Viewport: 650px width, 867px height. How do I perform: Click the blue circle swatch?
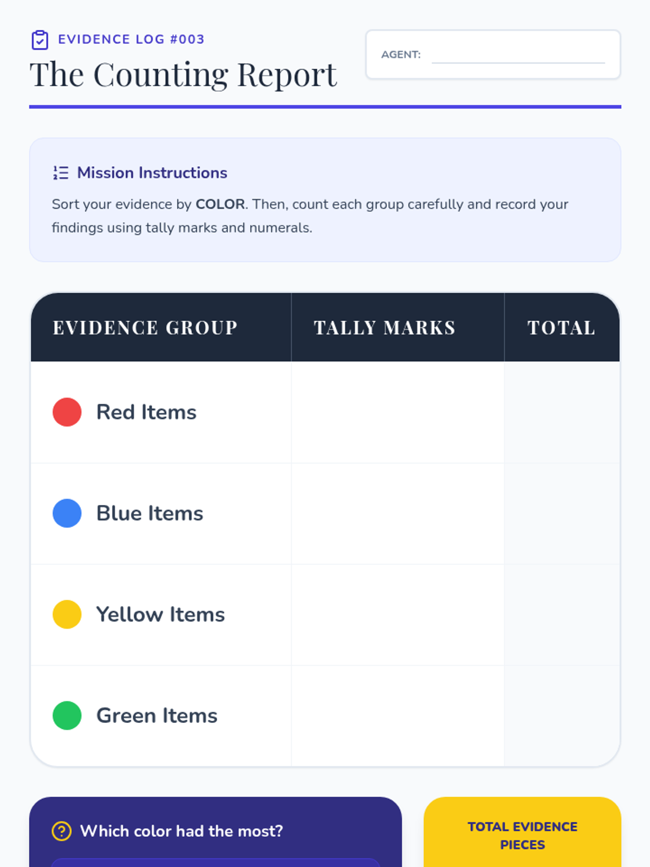(67, 513)
